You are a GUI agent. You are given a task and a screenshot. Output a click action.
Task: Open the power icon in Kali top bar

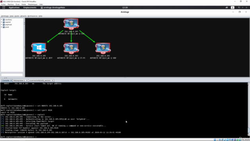click(246, 7)
